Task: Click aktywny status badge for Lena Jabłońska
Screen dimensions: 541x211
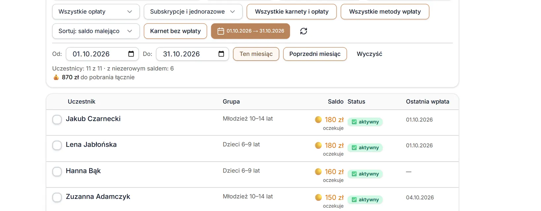Action: point(365,147)
